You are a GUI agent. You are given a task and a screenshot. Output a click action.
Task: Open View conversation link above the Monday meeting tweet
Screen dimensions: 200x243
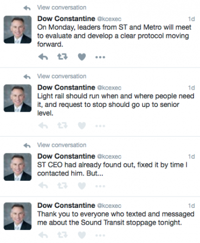point(62,8)
